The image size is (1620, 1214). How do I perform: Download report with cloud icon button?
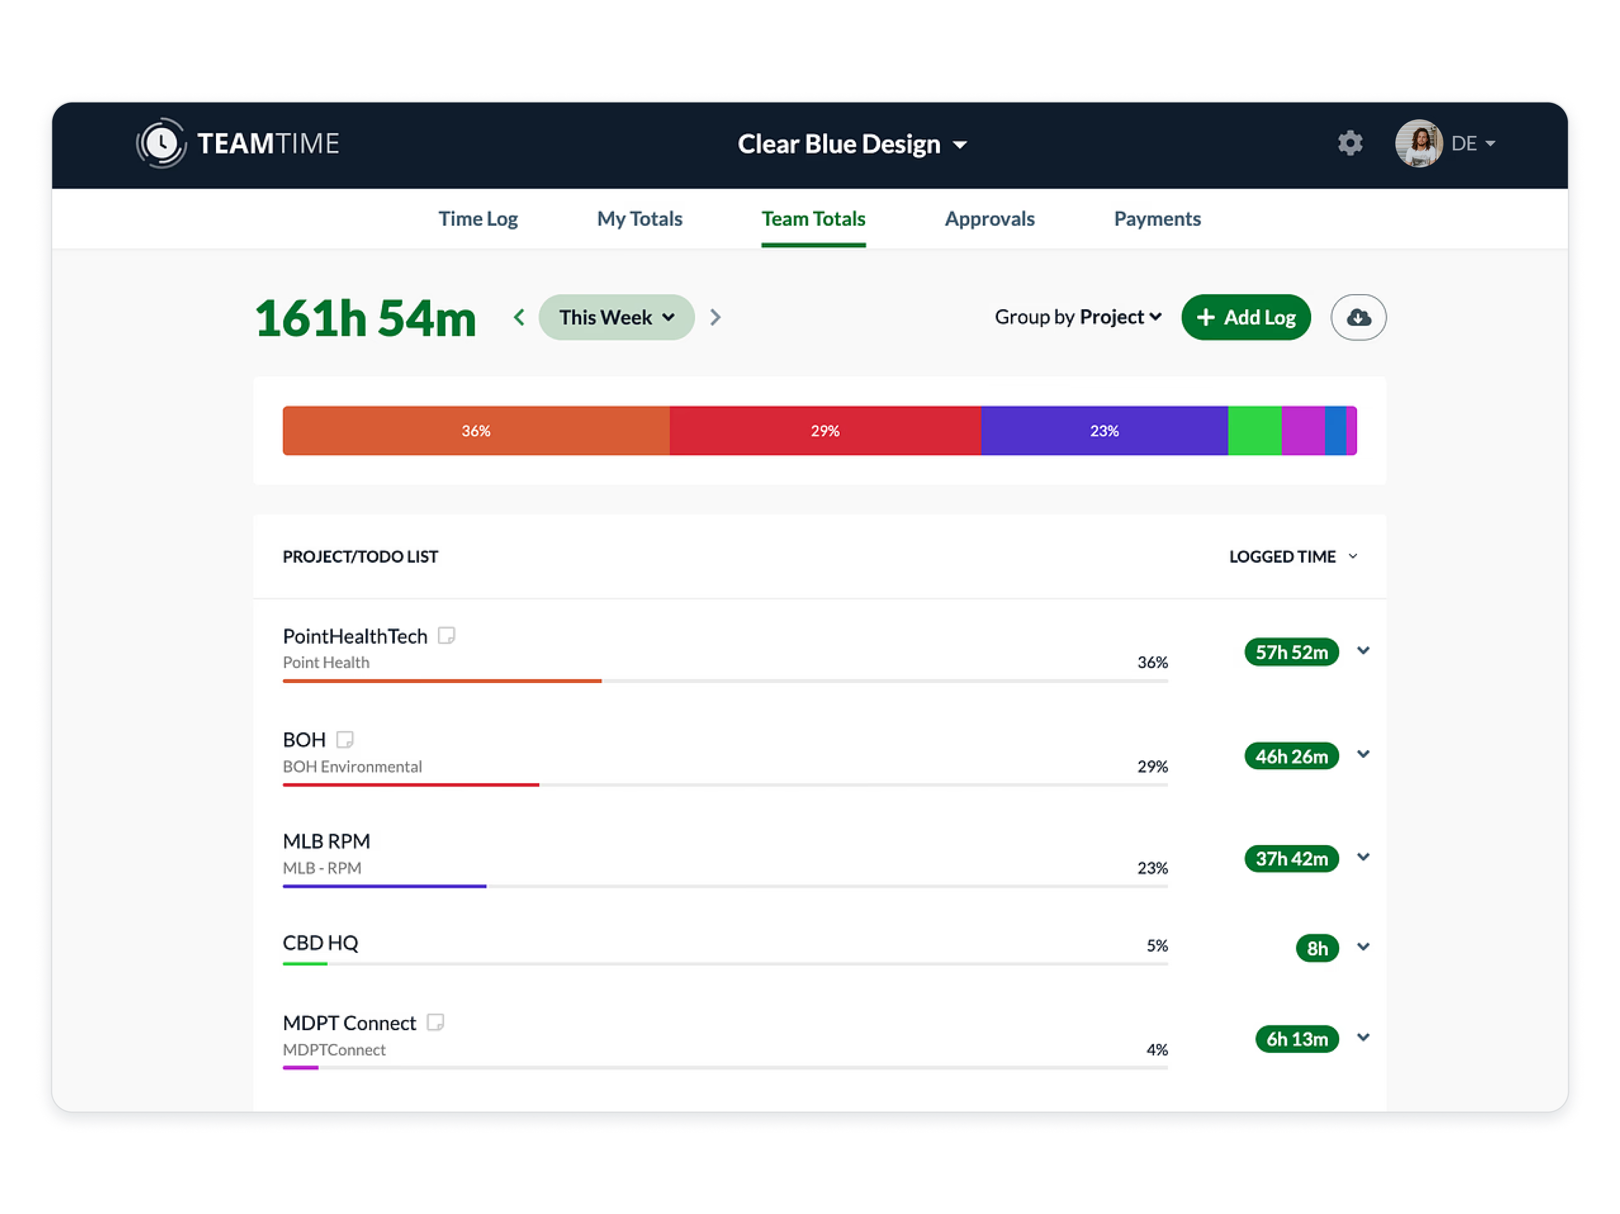(x=1358, y=317)
